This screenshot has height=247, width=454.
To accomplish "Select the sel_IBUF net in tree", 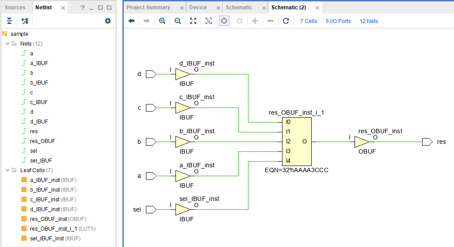I will 41,161.
